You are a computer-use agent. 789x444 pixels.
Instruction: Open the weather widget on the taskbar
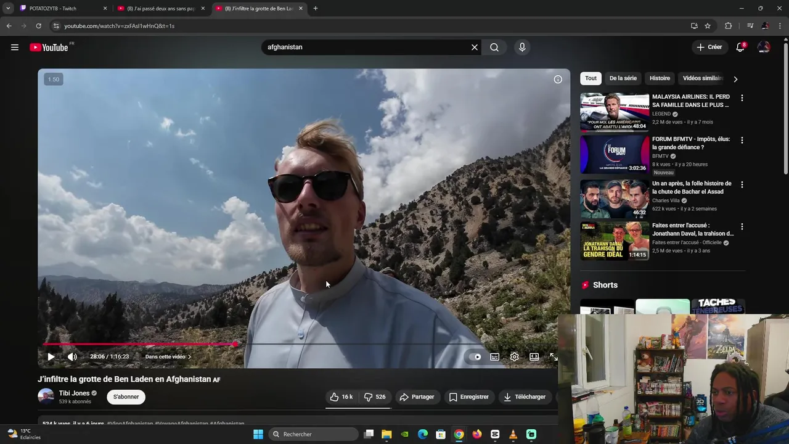[25, 434]
